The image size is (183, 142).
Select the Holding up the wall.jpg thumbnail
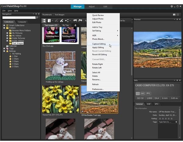60,66
